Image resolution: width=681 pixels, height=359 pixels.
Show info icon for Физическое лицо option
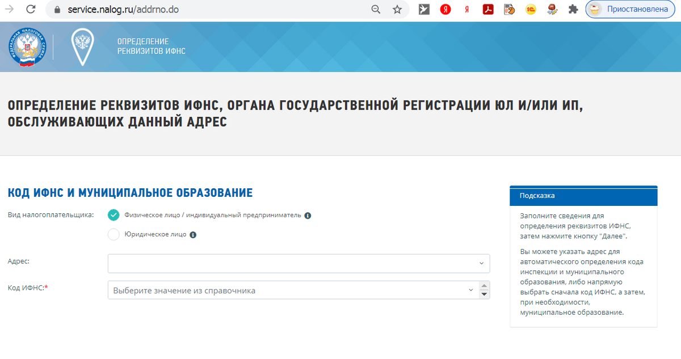308,216
